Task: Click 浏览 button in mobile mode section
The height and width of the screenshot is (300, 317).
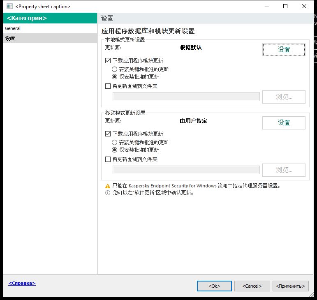Action: click(x=284, y=170)
